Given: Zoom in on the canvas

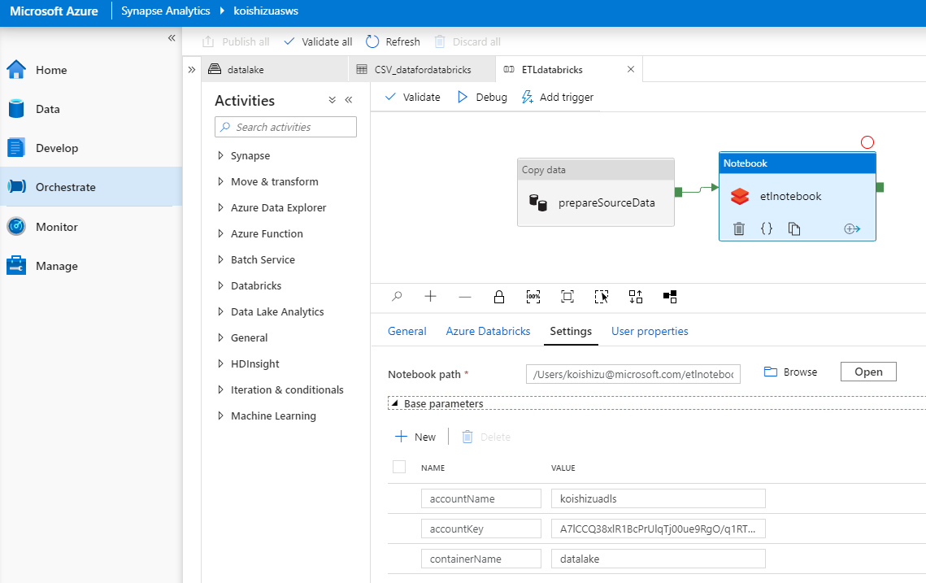Looking at the screenshot, I should point(431,297).
